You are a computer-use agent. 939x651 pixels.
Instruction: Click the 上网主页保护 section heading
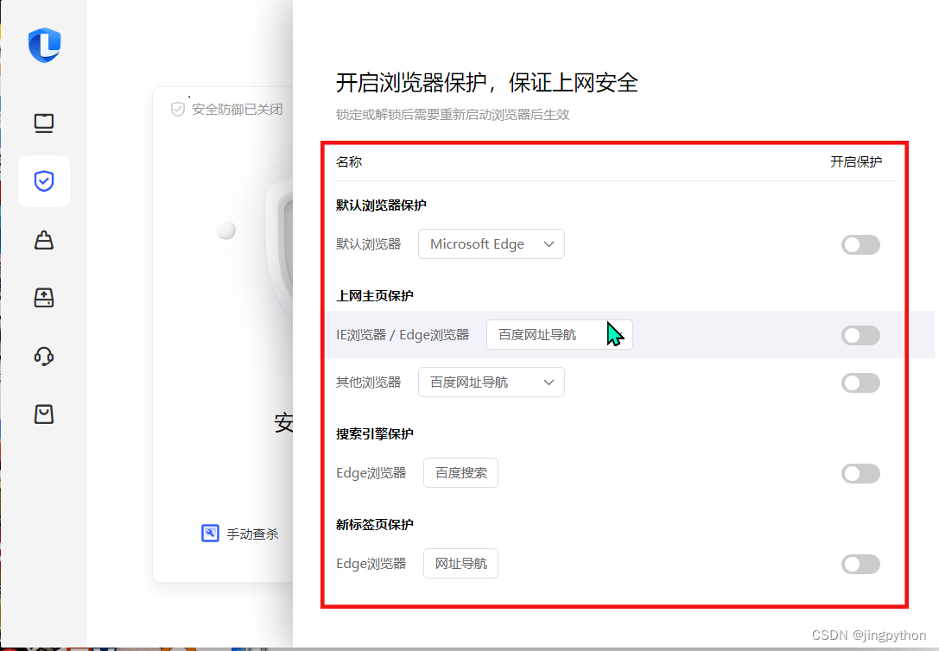[375, 295]
